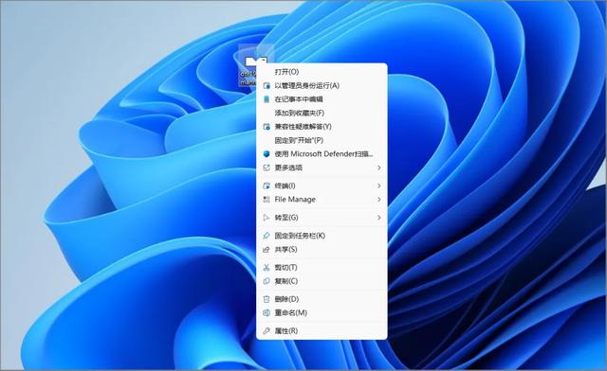Screen dimensions: 607x371
Task: Expand the 更多选项 submenu arrow
Action: tap(379, 168)
